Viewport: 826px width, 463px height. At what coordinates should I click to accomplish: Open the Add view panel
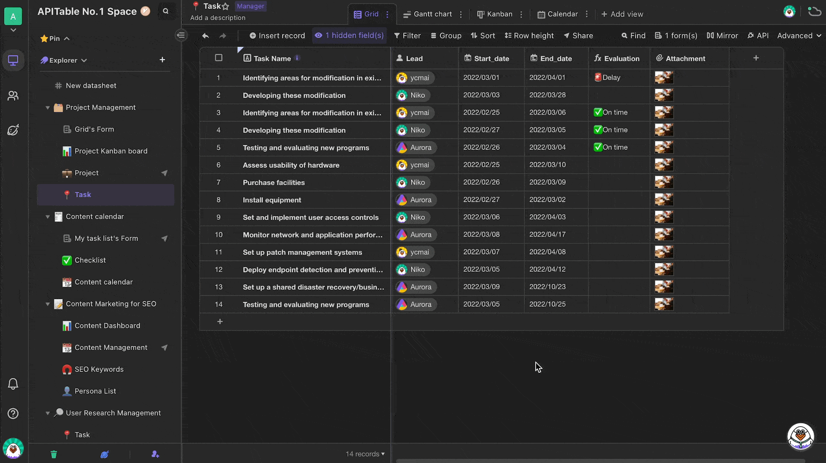[622, 14]
